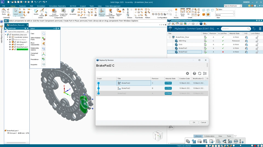Click the tag icon in 3DEXPERIENCE panel
This screenshot has height=147, width=263.
(x=254, y=29)
